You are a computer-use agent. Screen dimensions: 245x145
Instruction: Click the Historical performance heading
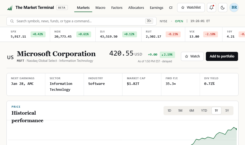click(x=27, y=117)
